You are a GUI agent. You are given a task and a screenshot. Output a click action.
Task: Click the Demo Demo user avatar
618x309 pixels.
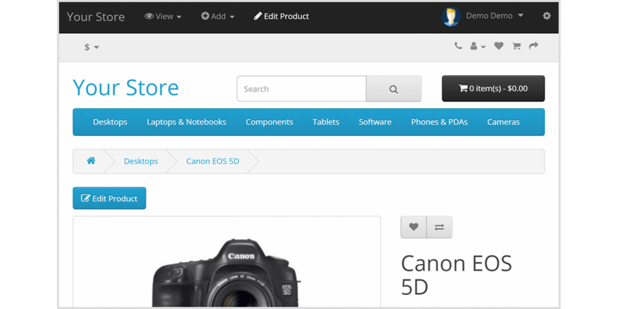point(451,16)
